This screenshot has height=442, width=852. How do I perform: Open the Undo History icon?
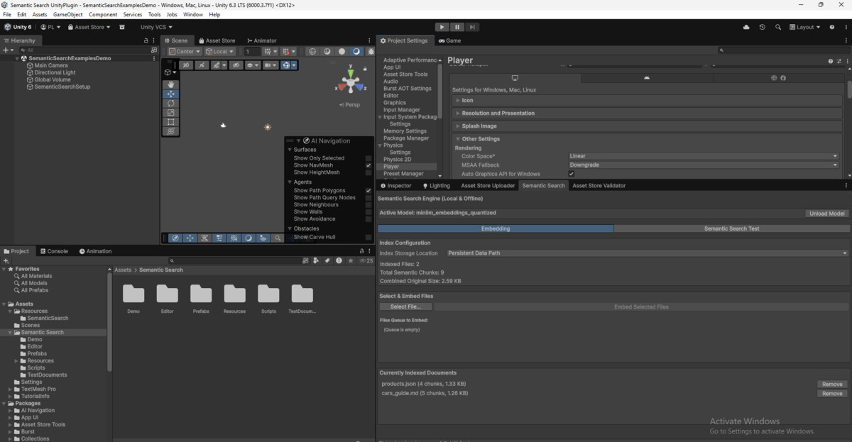pyautogui.click(x=762, y=27)
